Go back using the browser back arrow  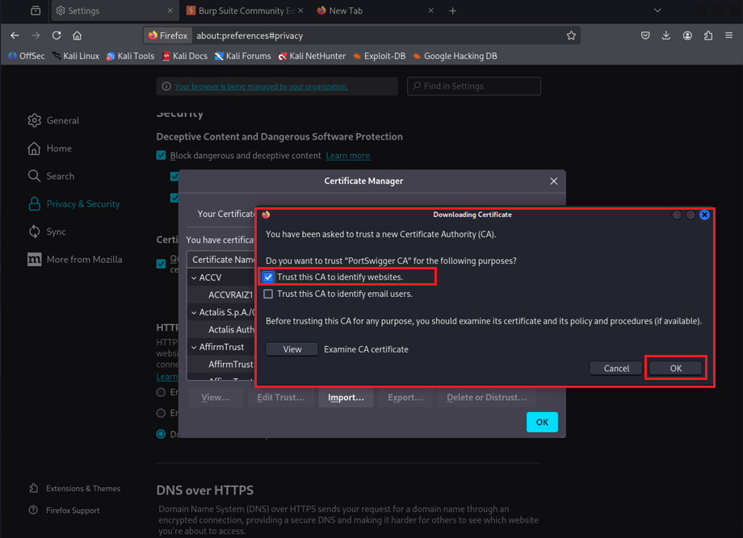tap(15, 35)
